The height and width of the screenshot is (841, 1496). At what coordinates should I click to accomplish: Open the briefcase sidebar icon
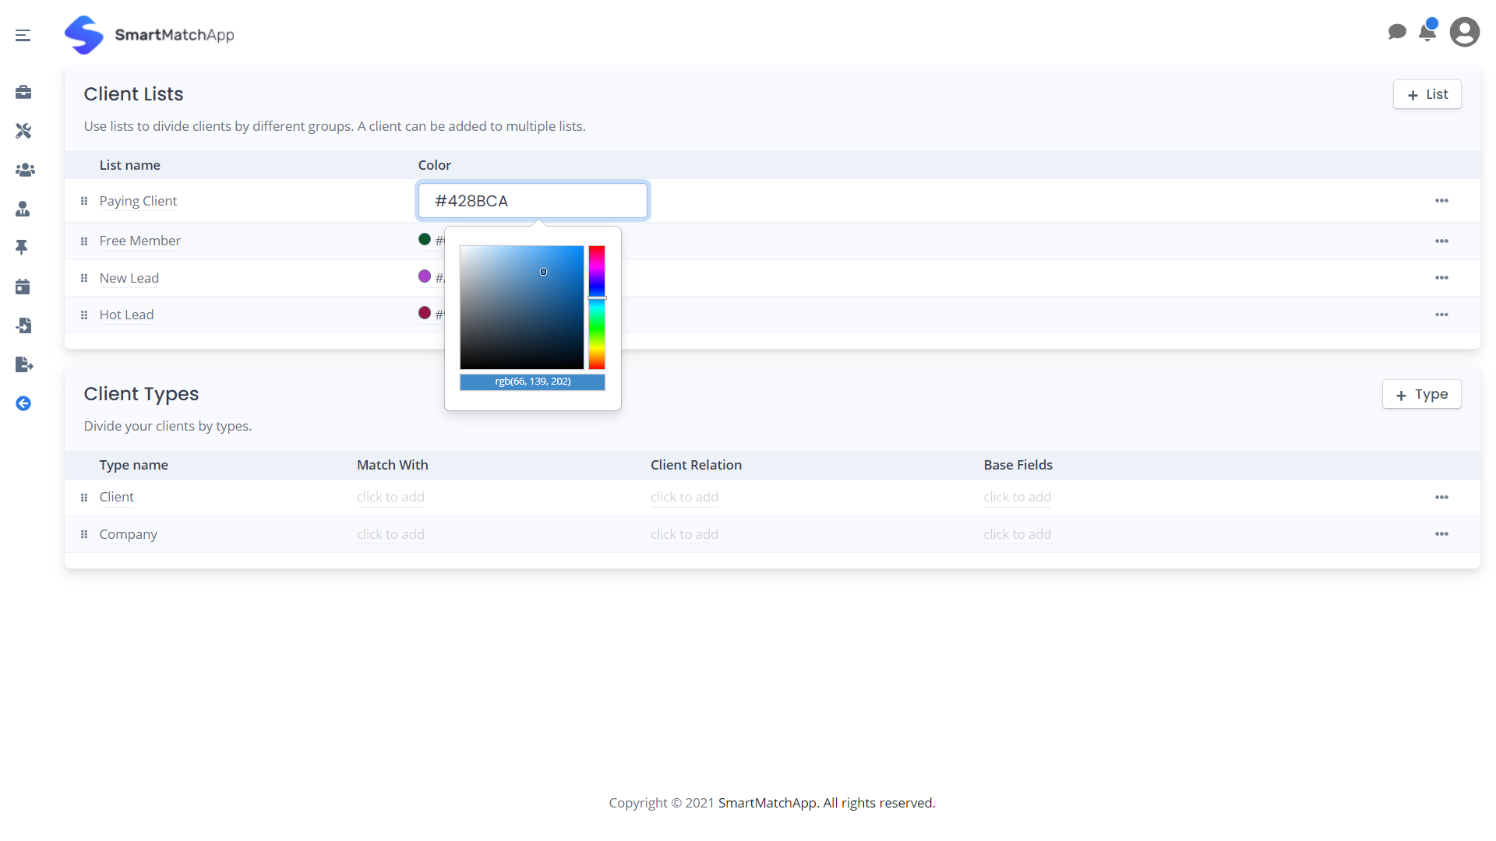pos(23,93)
